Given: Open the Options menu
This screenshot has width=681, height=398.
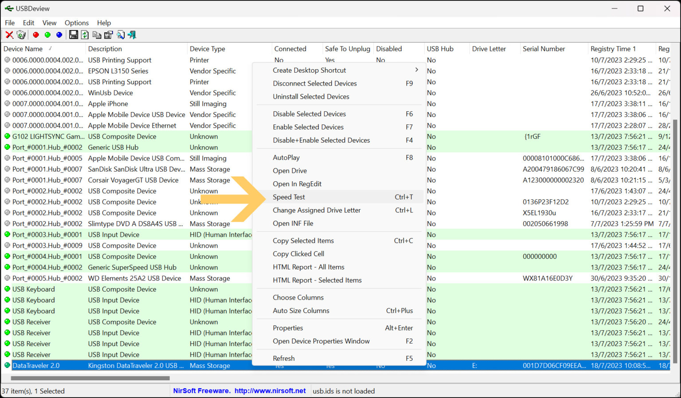Looking at the screenshot, I should click(76, 23).
